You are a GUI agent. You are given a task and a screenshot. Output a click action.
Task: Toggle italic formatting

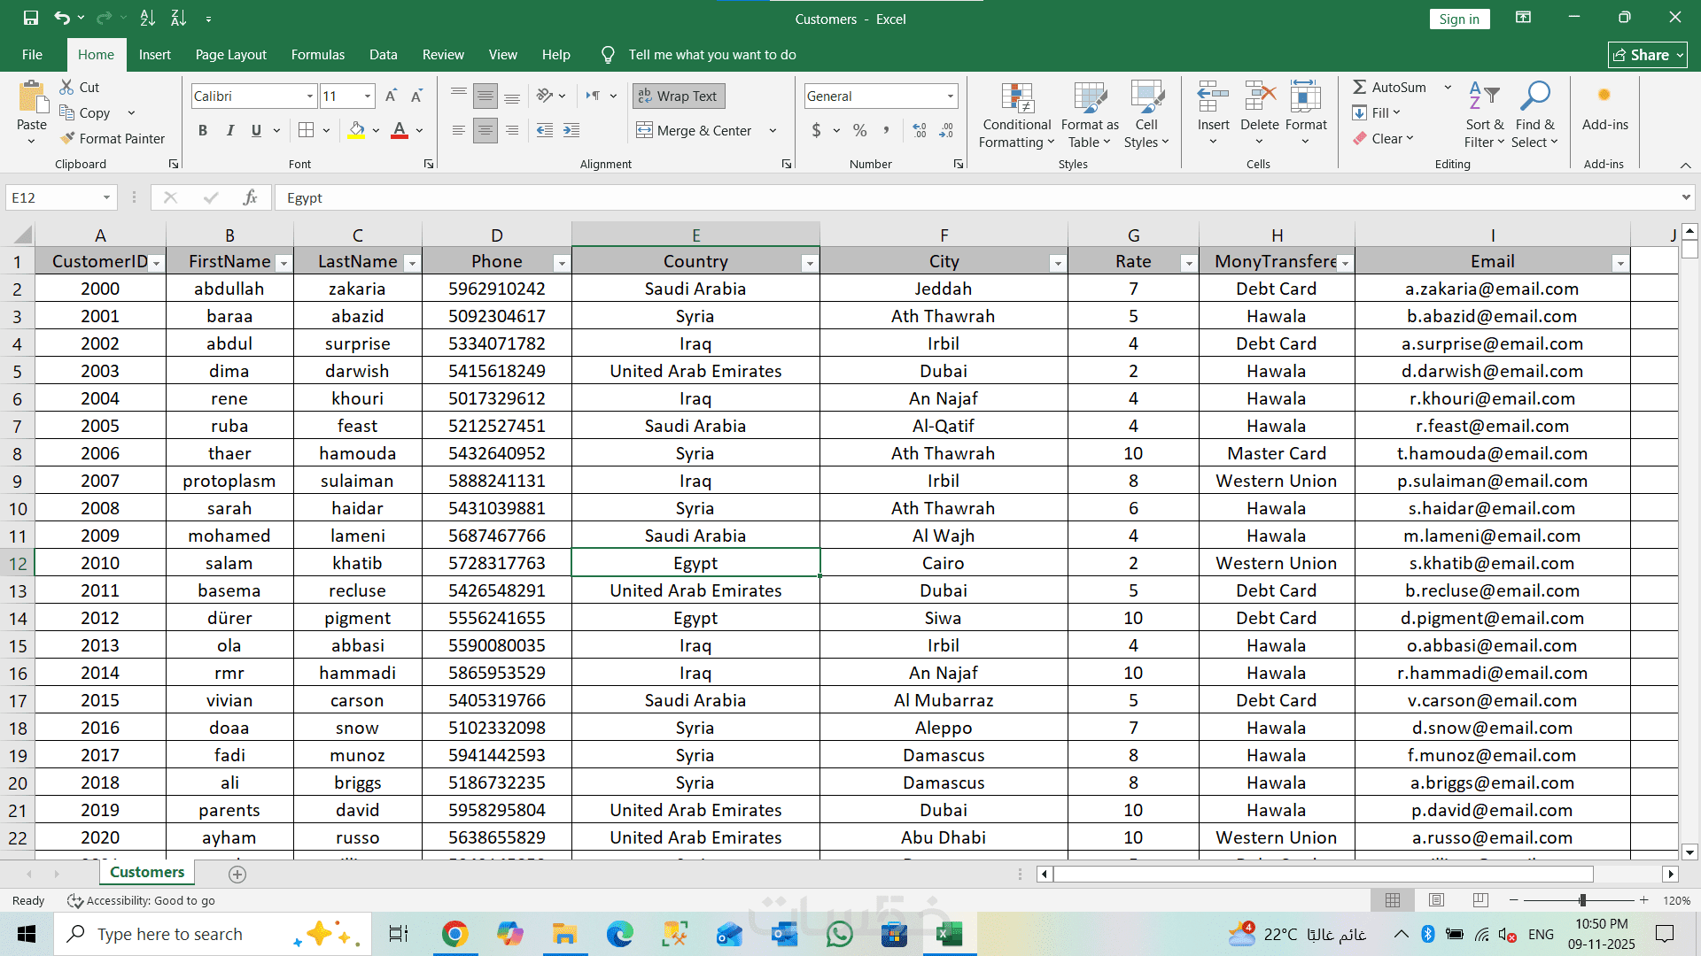(229, 130)
